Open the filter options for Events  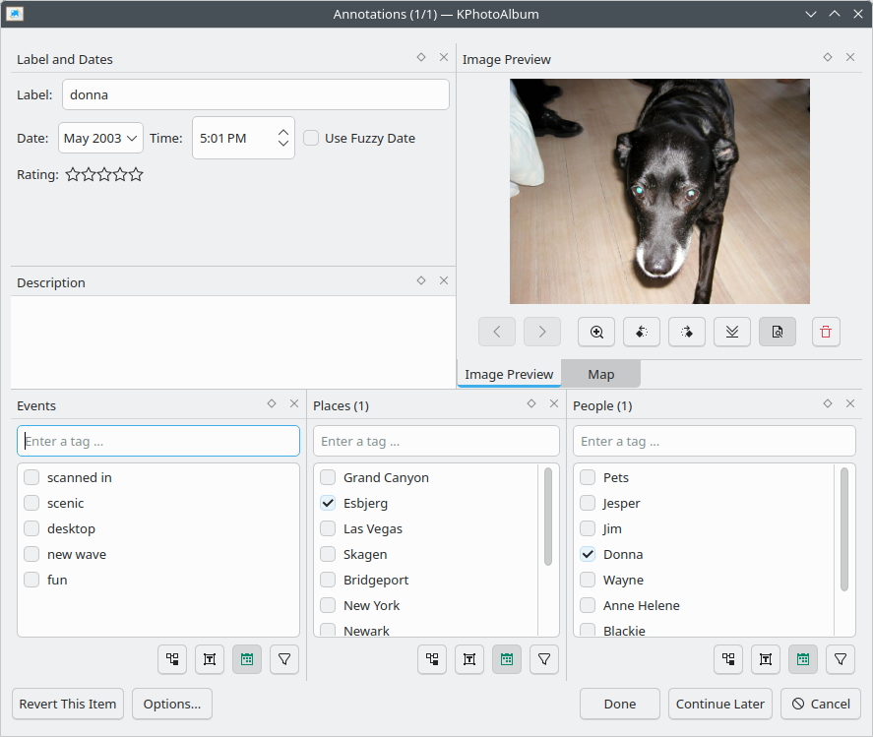point(284,659)
